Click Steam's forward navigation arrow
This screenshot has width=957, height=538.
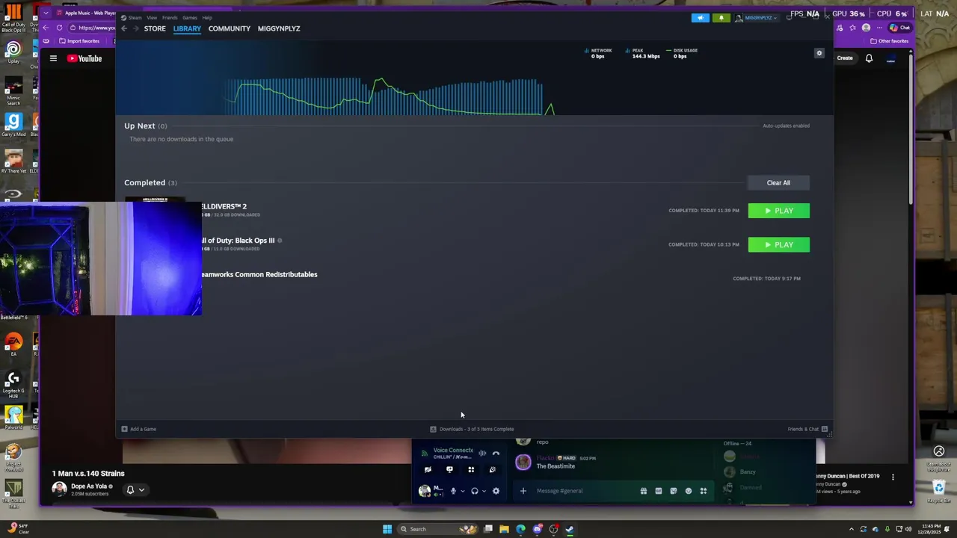click(x=135, y=28)
